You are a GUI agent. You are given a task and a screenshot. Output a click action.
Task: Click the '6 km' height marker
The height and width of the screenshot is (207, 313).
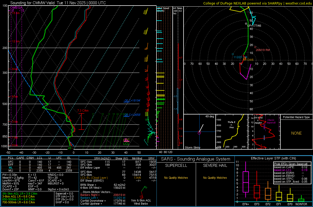pos(15,96)
